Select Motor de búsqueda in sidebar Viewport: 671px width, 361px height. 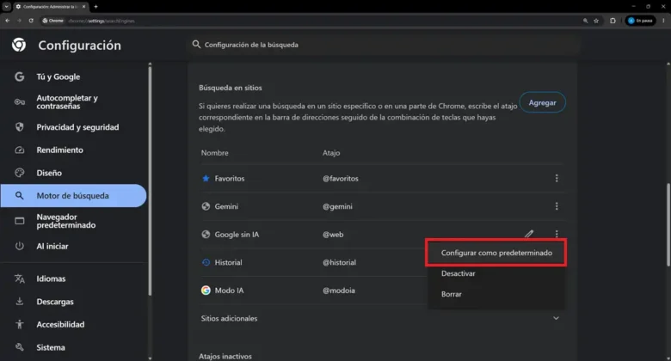[x=74, y=195]
